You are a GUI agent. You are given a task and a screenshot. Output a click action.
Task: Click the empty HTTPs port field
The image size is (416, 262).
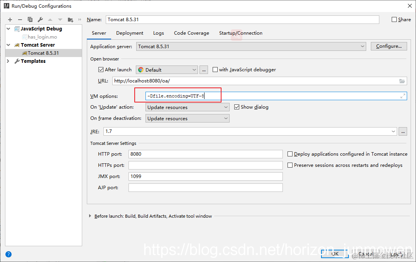[x=206, y=165]
